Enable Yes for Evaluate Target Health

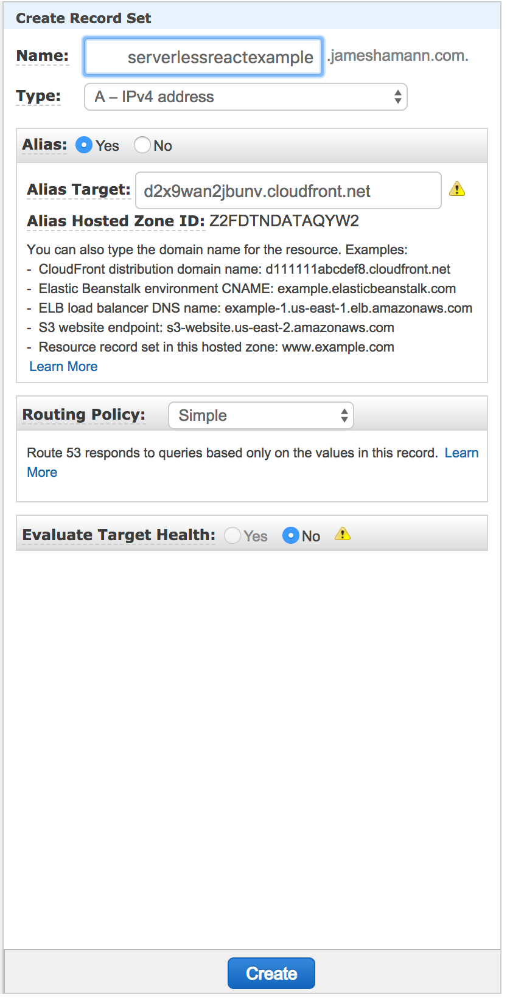232,535
